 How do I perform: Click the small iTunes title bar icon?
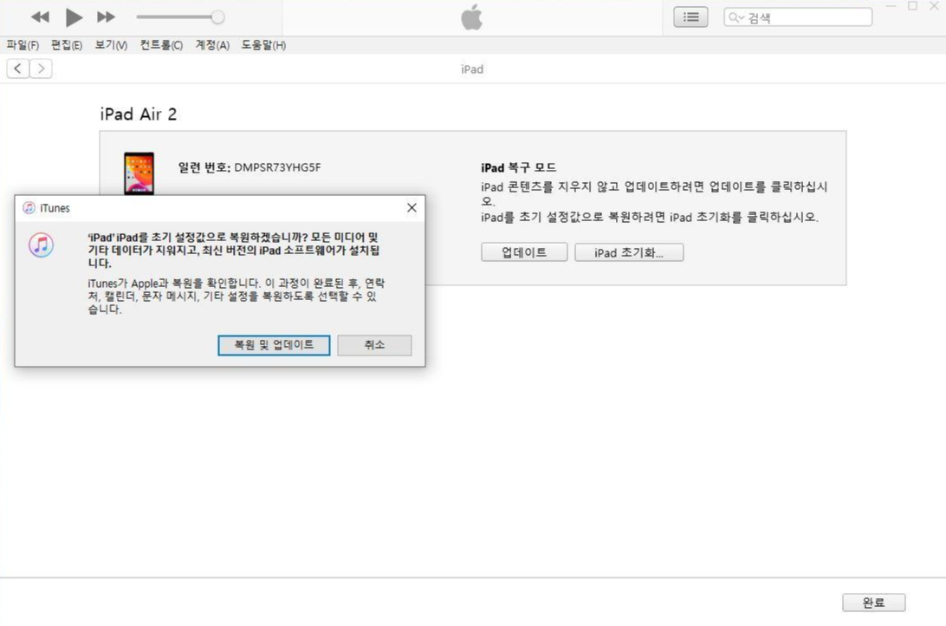click(x=29, y=208)
